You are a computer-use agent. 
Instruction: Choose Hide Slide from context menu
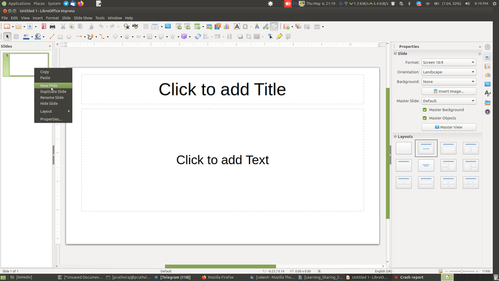(x=53, y=104)
